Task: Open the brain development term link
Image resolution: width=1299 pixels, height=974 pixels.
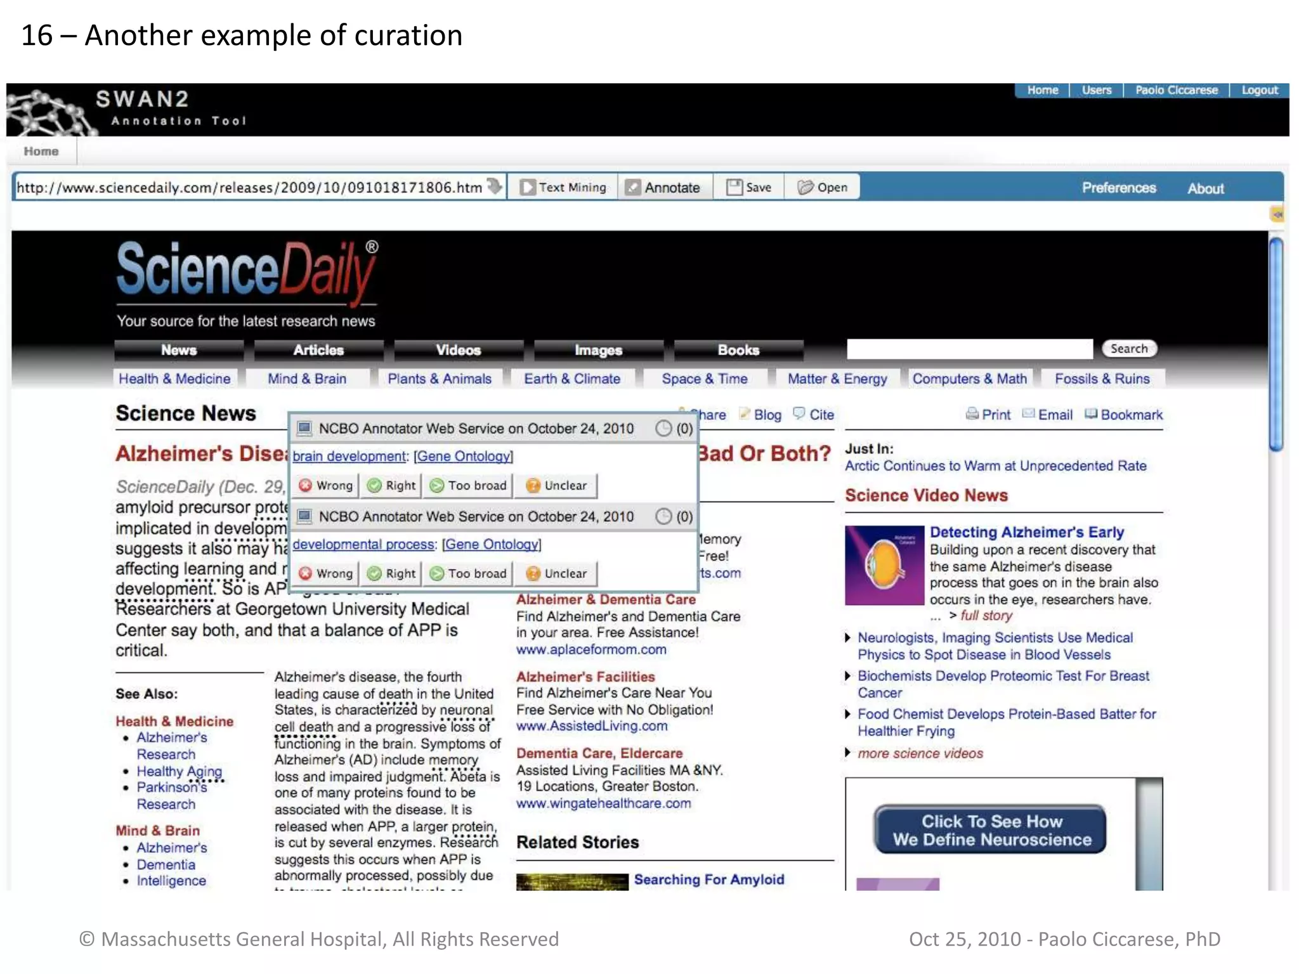Action: (349, 456)
